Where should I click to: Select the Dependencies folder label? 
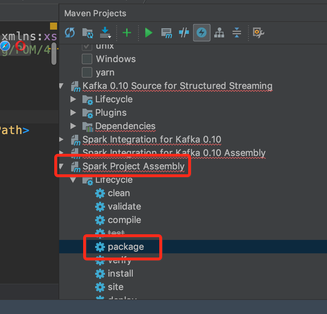125,126
